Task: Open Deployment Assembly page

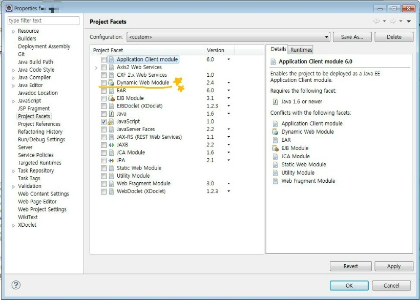Action: click(44, 47)
